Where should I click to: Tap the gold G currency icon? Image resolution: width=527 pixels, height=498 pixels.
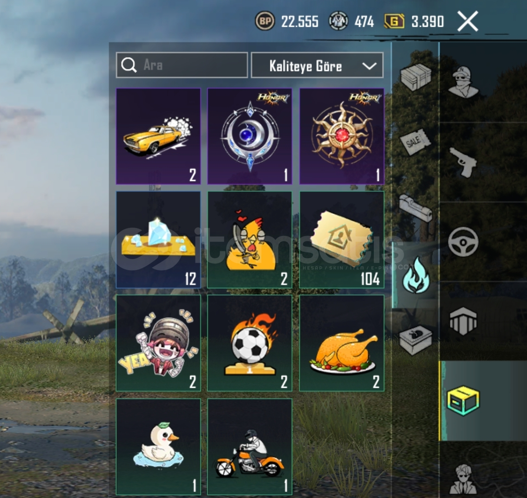[x=394, y=22]
